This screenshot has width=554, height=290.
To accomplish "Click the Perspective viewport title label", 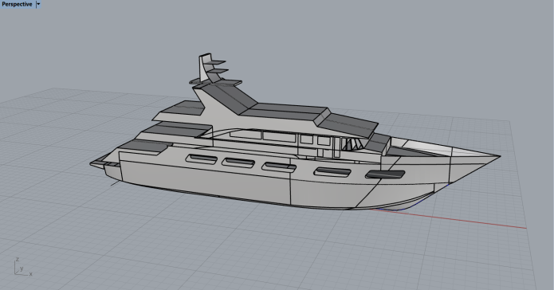I will click(x=17, y=4).
